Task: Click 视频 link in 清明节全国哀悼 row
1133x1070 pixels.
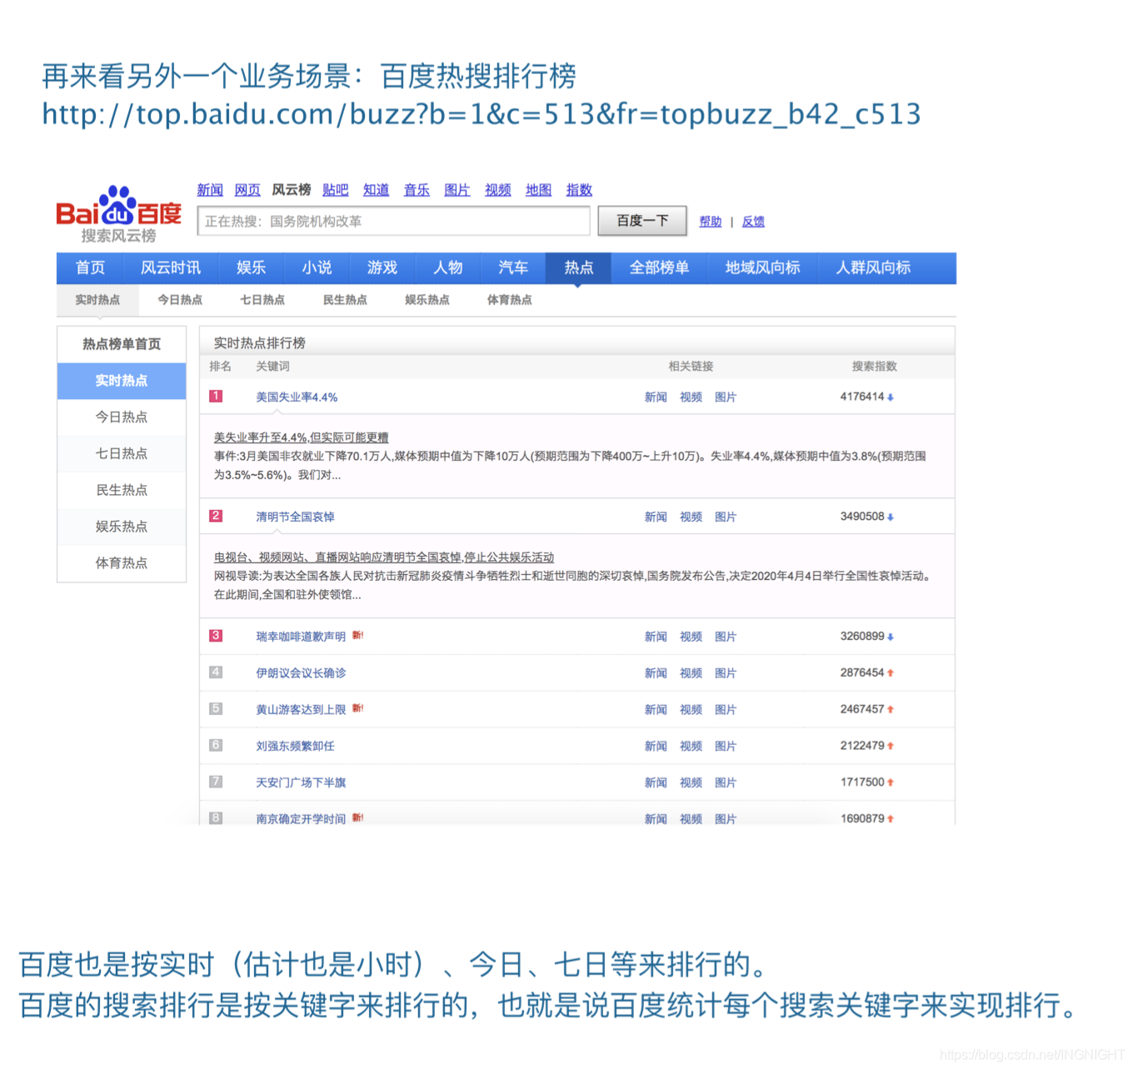Action: coord(691,517)
